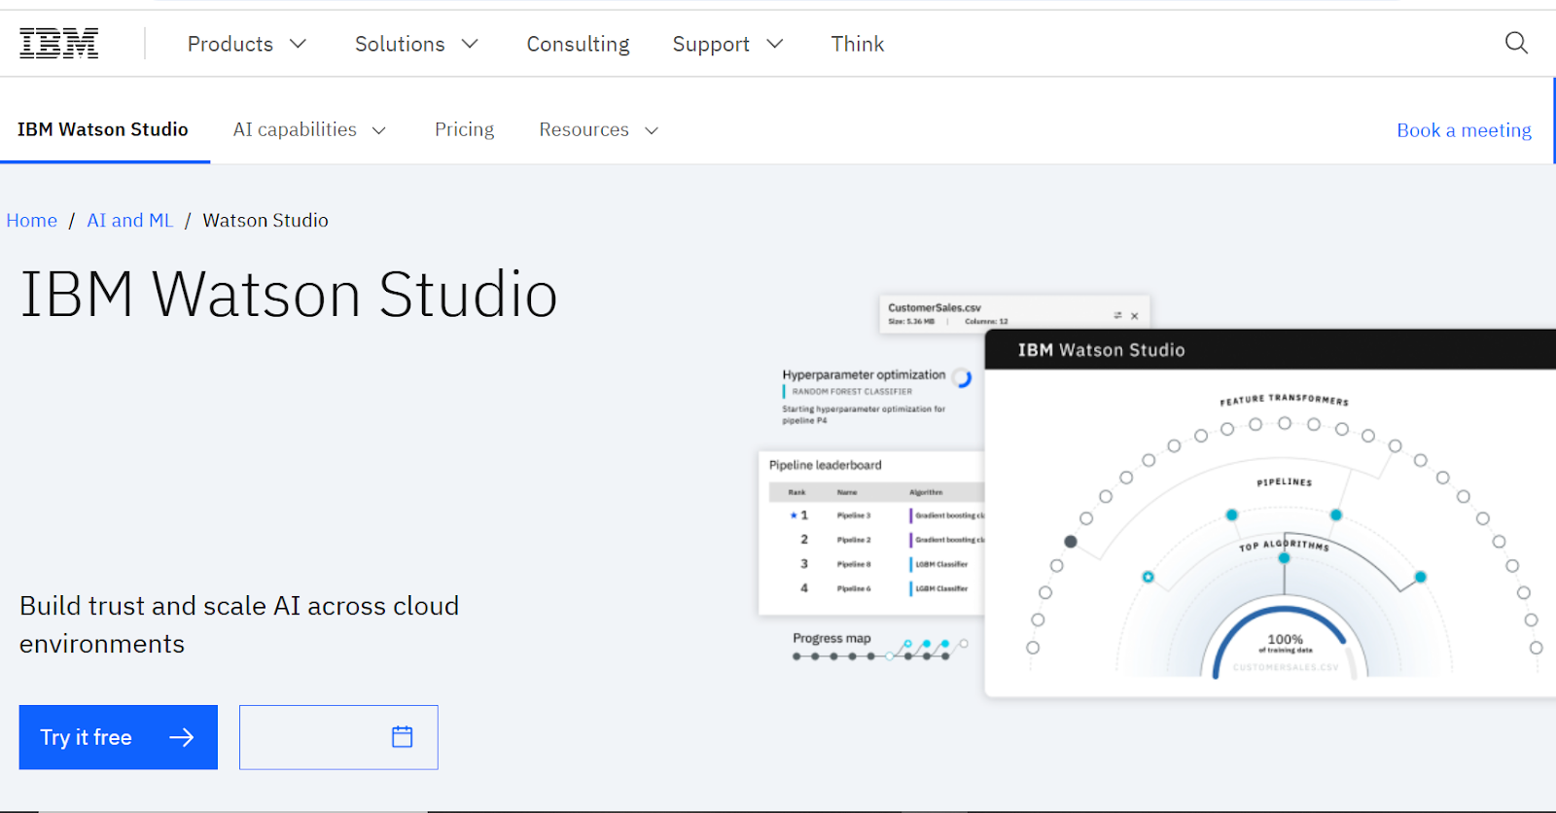Open the Resources tab
The width and height of the screenshot is (1556, 813).
pos(598,129)
